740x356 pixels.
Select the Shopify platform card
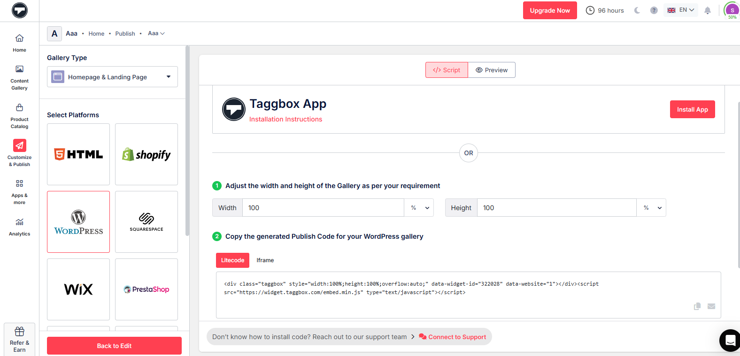[x=146, y=154]
